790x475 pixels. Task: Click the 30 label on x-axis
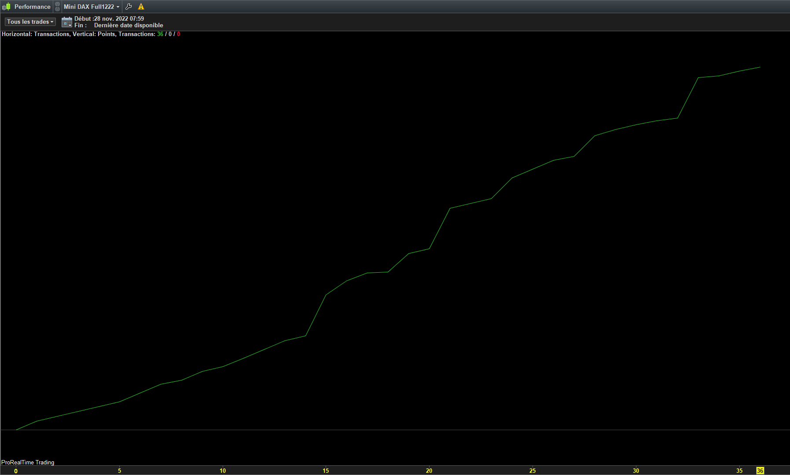(x=636, y=471)
